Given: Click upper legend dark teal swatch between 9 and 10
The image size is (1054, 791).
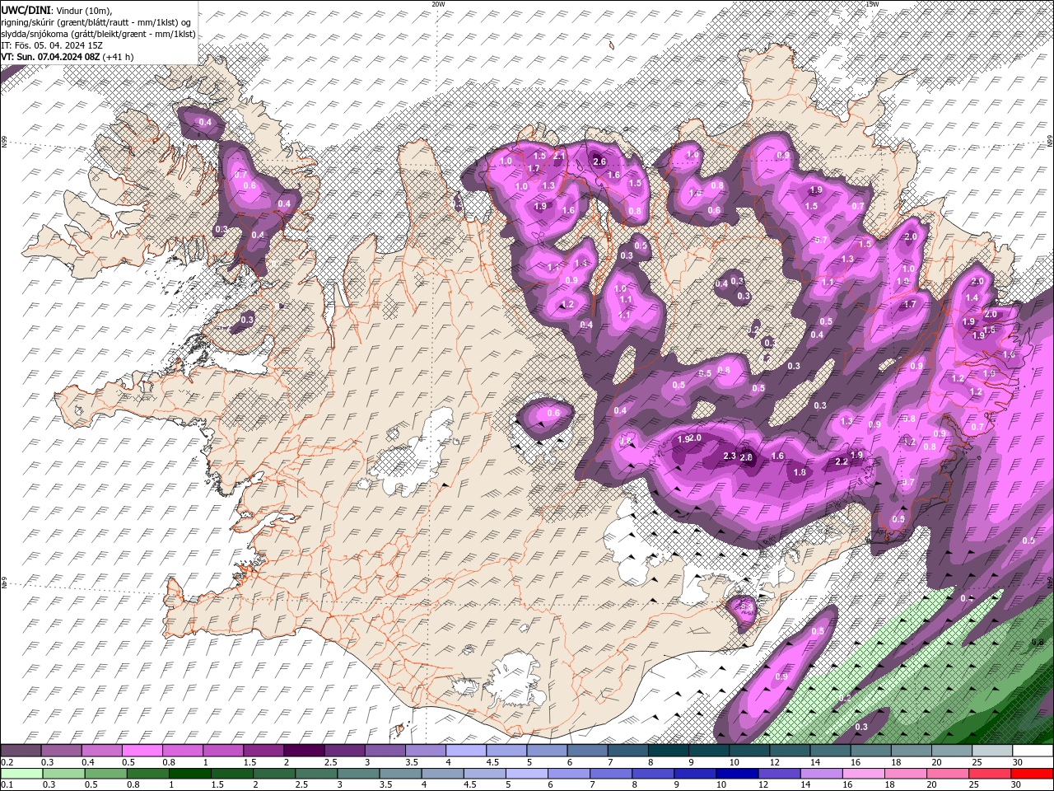Looking at the screenshot, I should point(708,751).
